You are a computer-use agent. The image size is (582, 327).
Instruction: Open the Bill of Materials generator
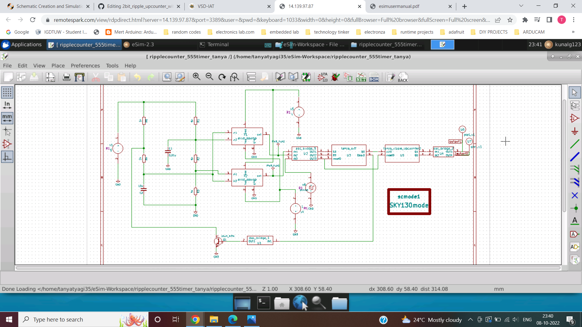coord(374,77)
